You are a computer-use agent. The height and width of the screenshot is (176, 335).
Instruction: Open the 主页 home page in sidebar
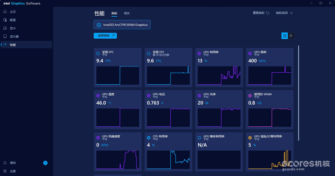[x=13, y=12]
